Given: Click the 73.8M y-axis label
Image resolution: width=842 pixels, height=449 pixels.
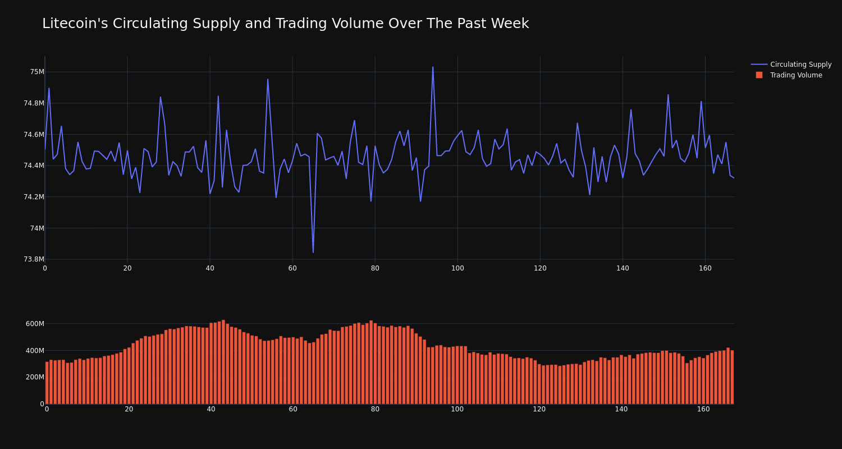Looking at the screenshot, I should click(x=34, y=259).
